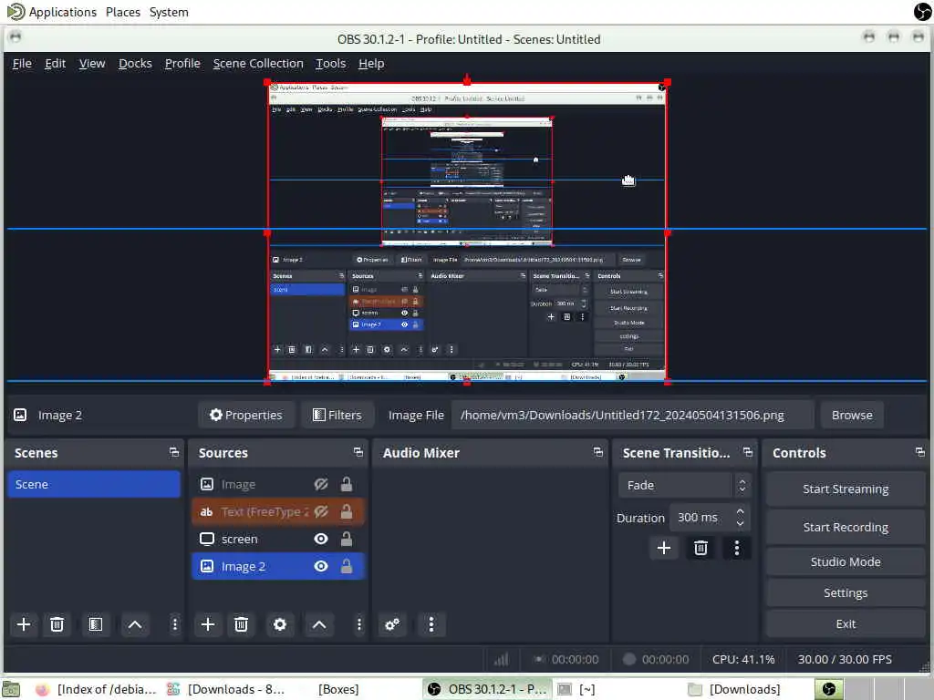The width and height of the screenshot is (934, 700).
Task: Open the Scene Collection menu
Action: (258, 64)
